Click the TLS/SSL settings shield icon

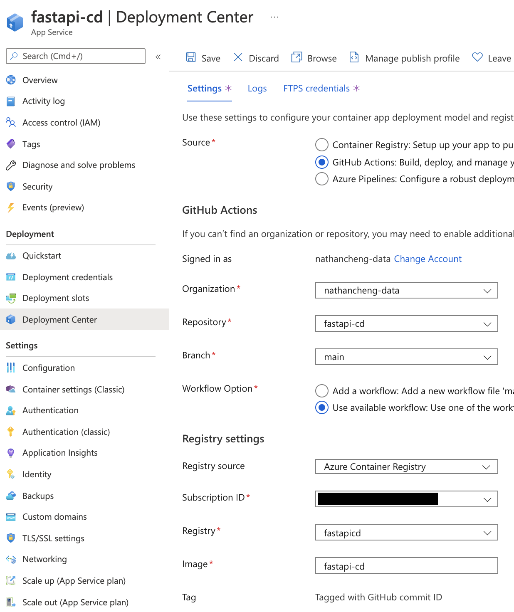pos(11,538)
